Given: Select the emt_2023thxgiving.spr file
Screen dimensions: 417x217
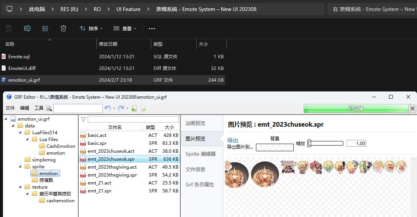Looking at the screenshot, I should click(112, 175).
